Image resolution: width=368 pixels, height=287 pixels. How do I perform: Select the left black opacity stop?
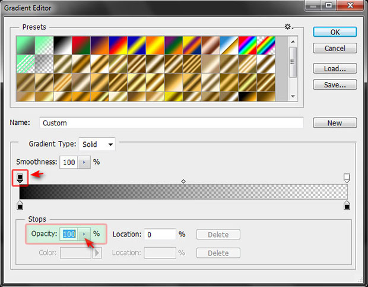coord(20,178)
